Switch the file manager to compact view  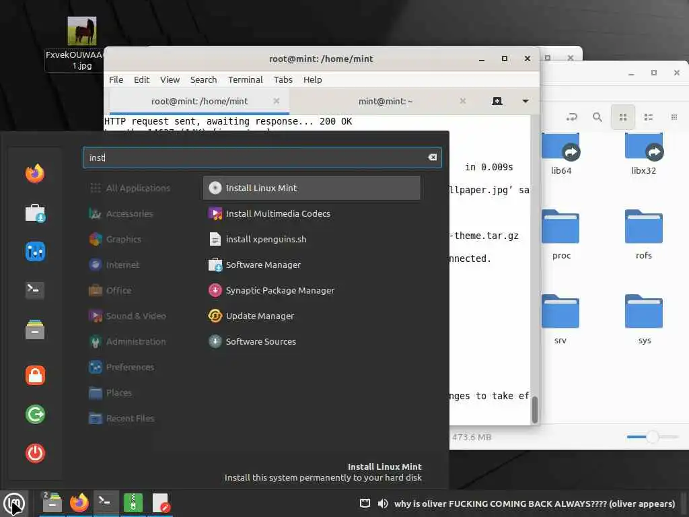674,117
